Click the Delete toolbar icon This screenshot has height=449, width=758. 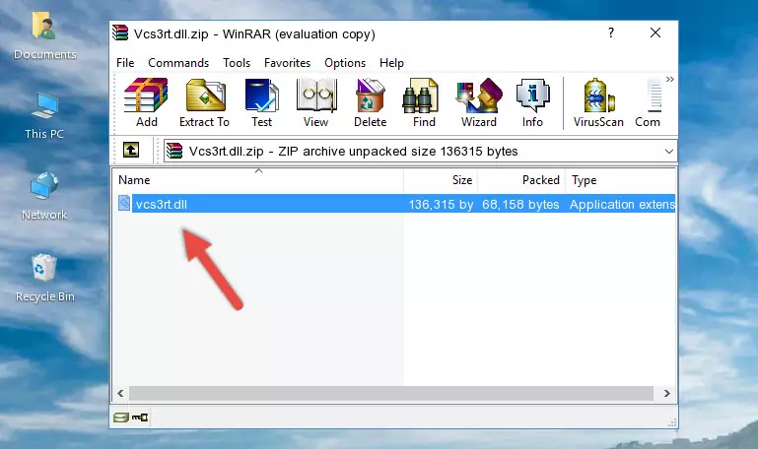point(371,102)
